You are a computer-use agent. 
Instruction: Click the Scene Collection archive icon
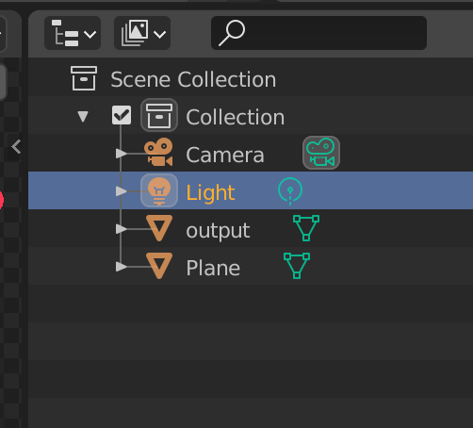(84, 78)
